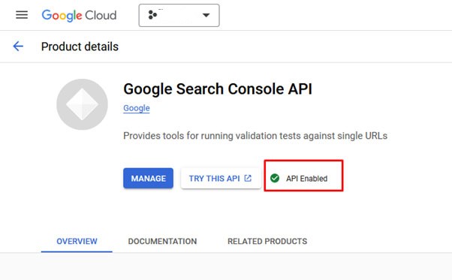452x280 pixels.
Task: Go back using the blue arrow
Action: pos(18,47)
